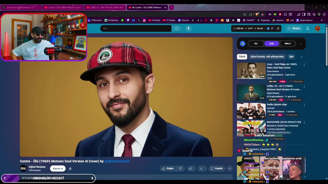The image size is (328, 184).
Task: Toggle the Dislike thumbs-down button
Action: coord(180,168)
